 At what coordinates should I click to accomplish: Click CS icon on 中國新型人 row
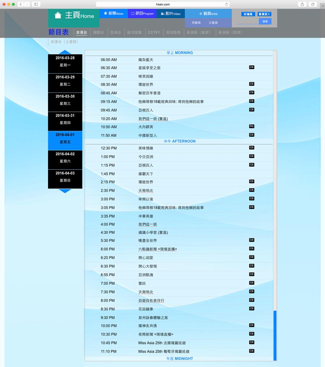252,135
